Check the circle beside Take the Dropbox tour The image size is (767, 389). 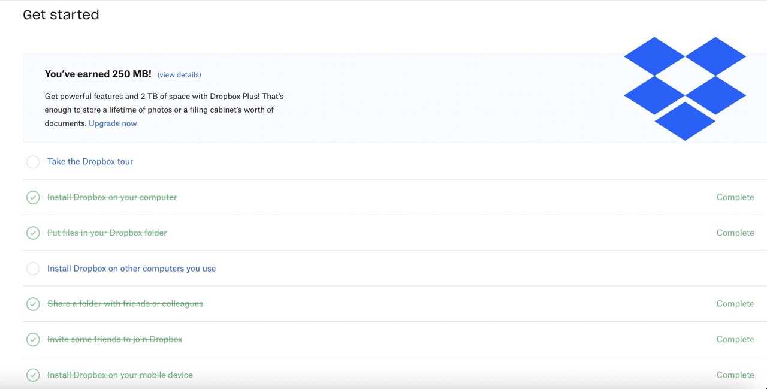coord(33,162)
